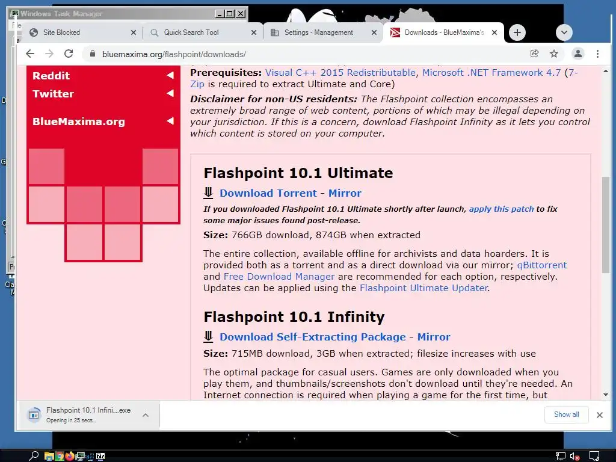Open the Free Download Manager link
616x462 pixels.
tap(279, 277)
